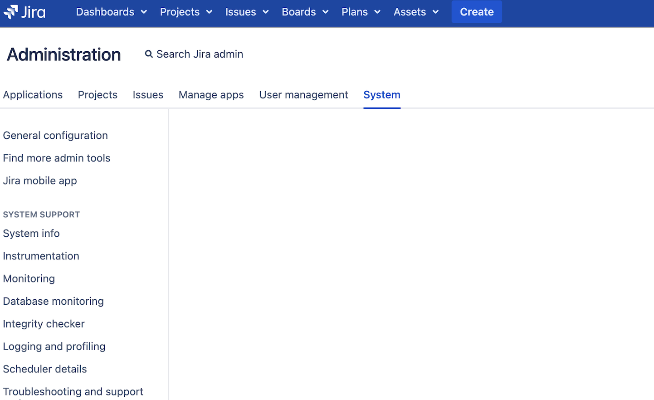
Task: Open Troubleshooting and support
Action: coord(73,392)
